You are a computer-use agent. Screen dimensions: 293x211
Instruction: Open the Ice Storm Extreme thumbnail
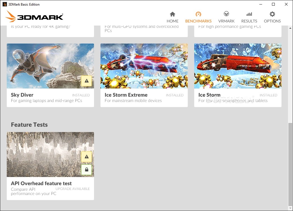[x=144, y=66]
